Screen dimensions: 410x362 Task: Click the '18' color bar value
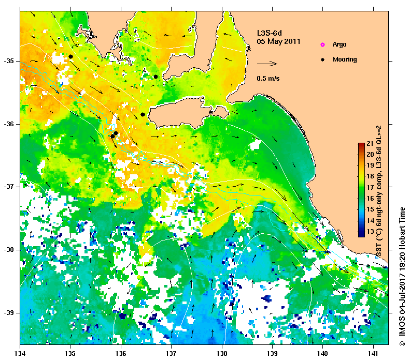370,176
